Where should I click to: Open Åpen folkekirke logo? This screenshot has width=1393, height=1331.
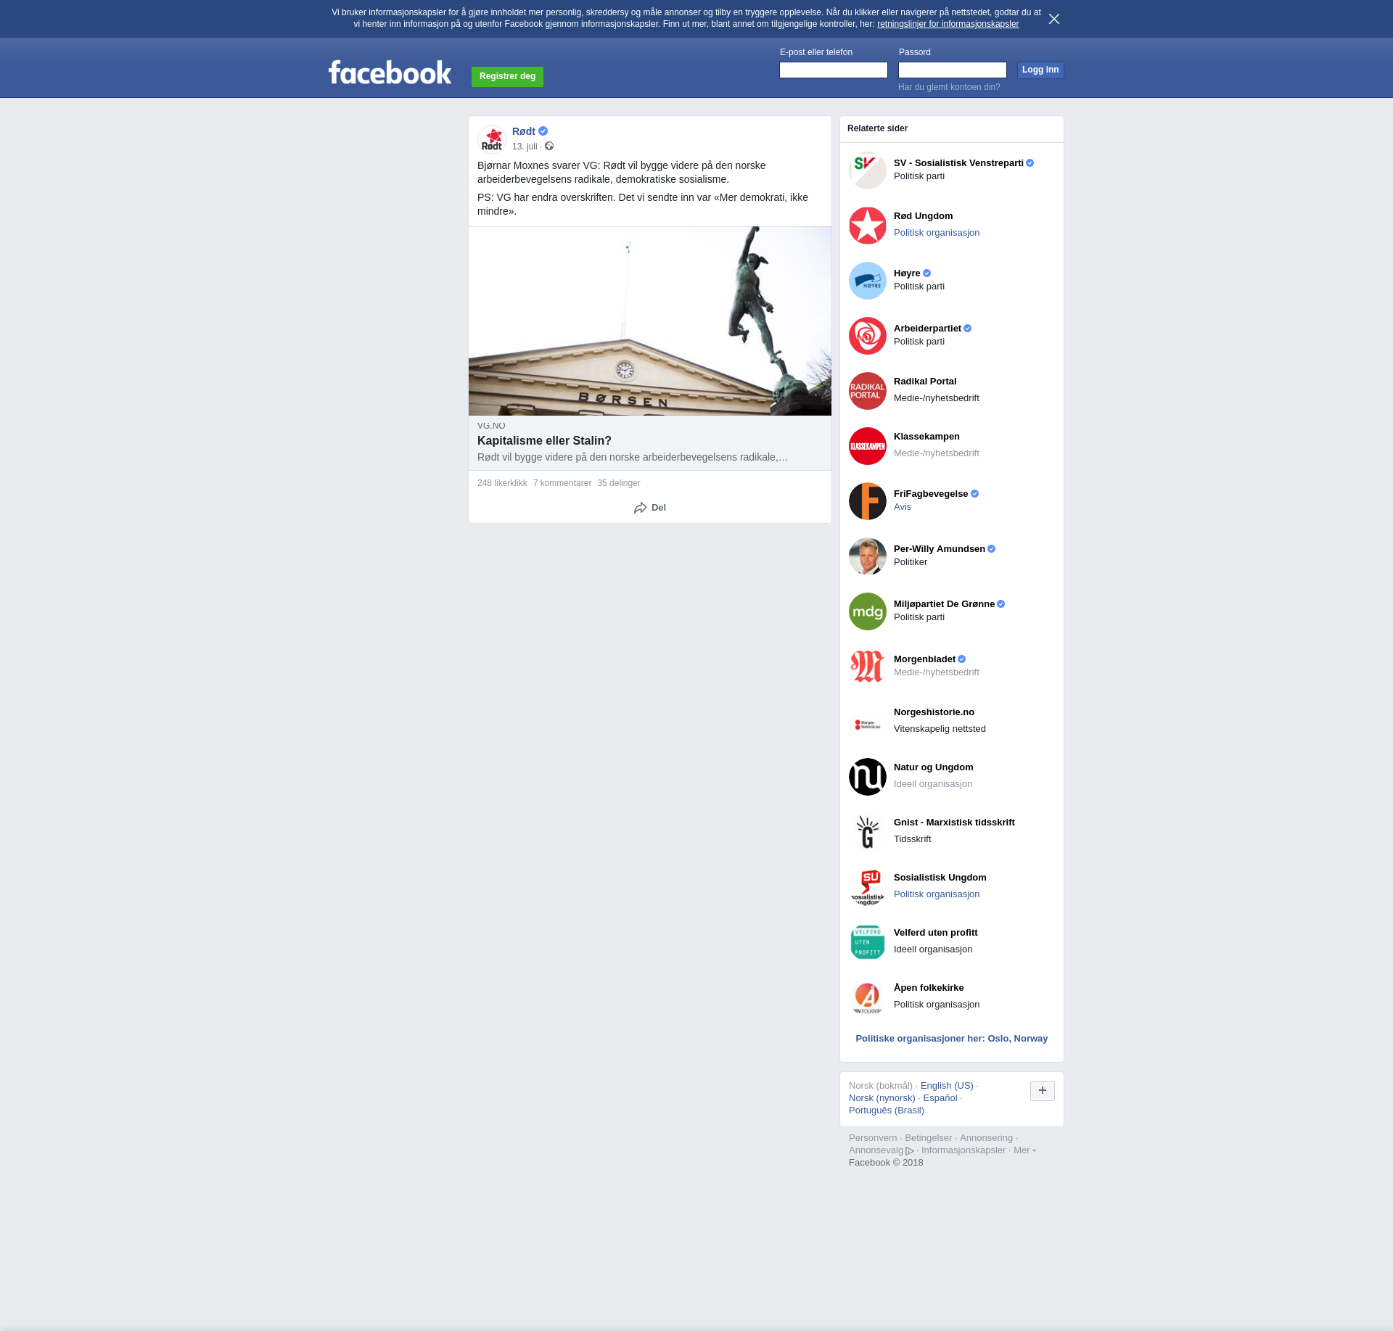[x=868, y=997]
